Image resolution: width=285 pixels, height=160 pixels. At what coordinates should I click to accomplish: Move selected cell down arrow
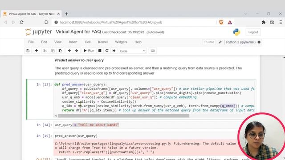(77, 51)
